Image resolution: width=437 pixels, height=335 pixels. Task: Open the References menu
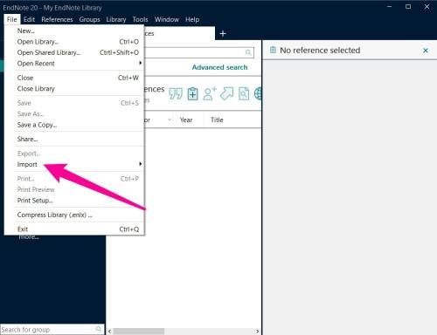57,19
